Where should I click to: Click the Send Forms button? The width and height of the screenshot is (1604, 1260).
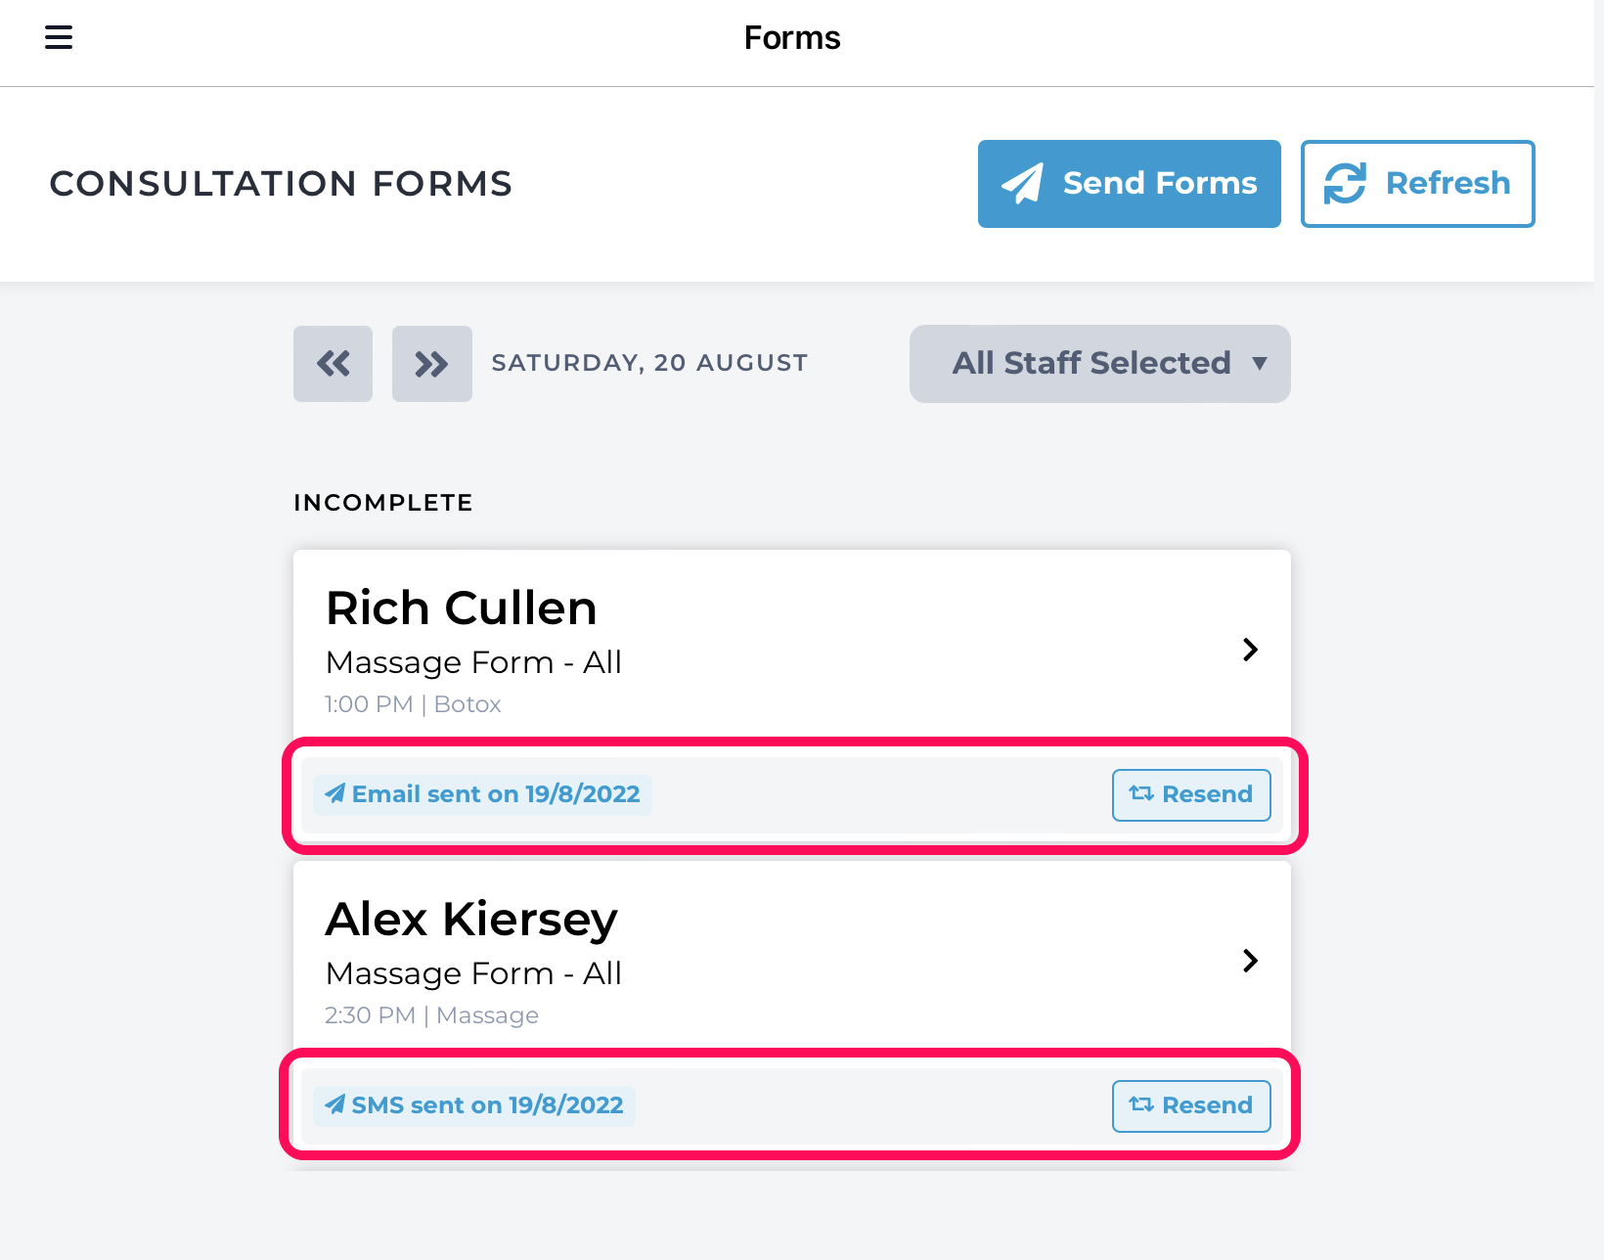coord(1129,184)
